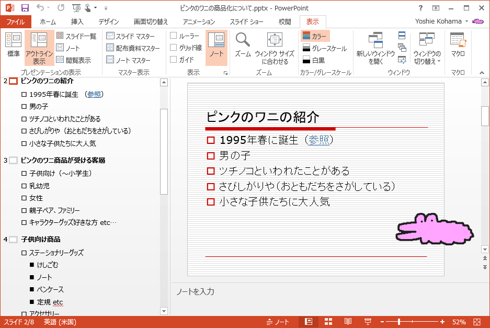Click status bar normal view icon

[309, 322]
